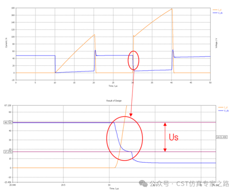The image size is (237, 193).
Task: Click the Voltage / V vertical axis label
Action: pyautogui.click(x=216, y=43)
